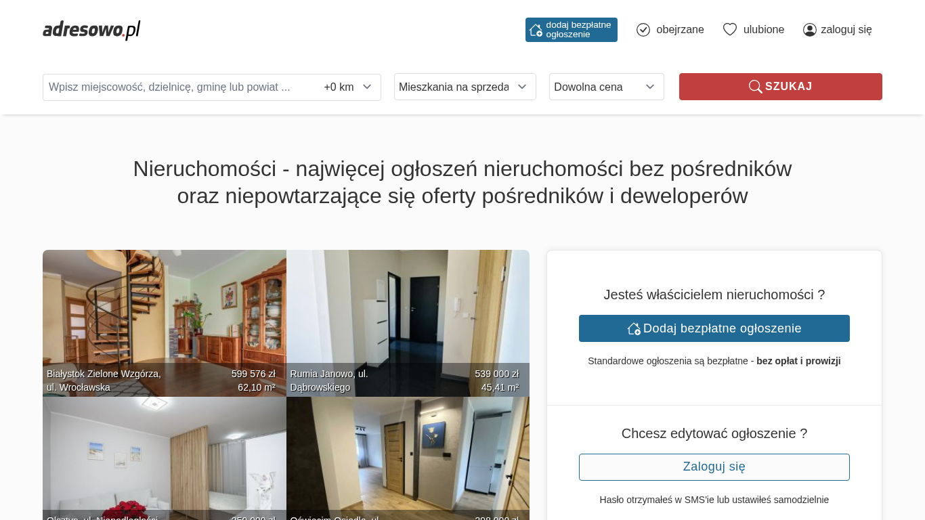Open obejrzane checkmark icon
This screenshot has width=925, height=520.
click(x=643, y=30)
